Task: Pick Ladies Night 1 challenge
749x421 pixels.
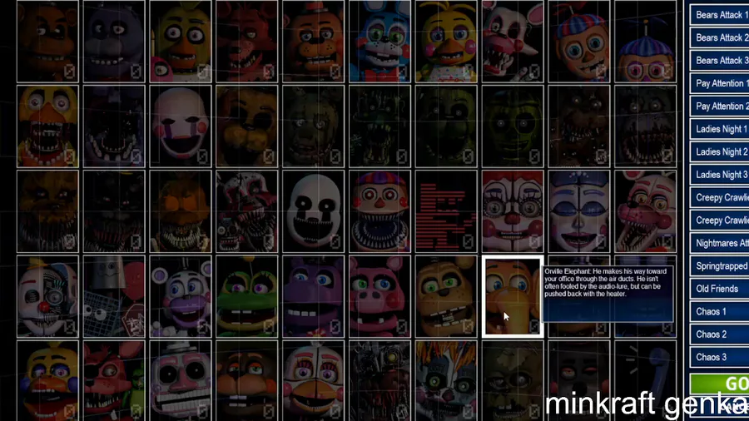Action: pos(719,129)
